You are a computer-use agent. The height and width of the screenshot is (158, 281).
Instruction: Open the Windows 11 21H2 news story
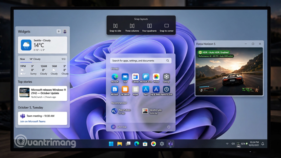pyautogui.click(x=42, y=93)
